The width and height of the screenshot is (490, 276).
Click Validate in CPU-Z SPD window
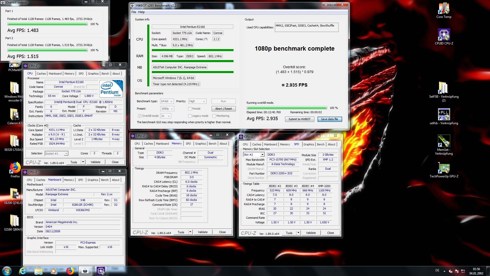pyautogui.click(x=311, y=233)
